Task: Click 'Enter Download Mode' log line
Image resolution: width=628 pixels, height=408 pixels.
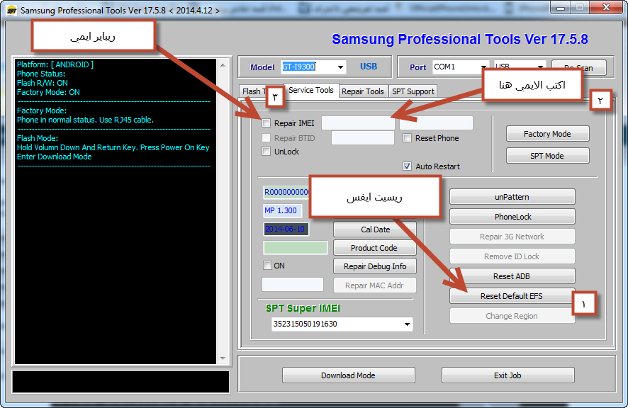Action: 54,157
